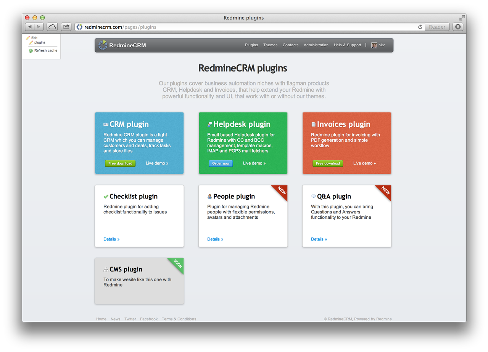Image resolution: width=488 pixels, height=352 pixels.
Task: Click the pencil icon beside plugins
Action: (x=31, y=42)
